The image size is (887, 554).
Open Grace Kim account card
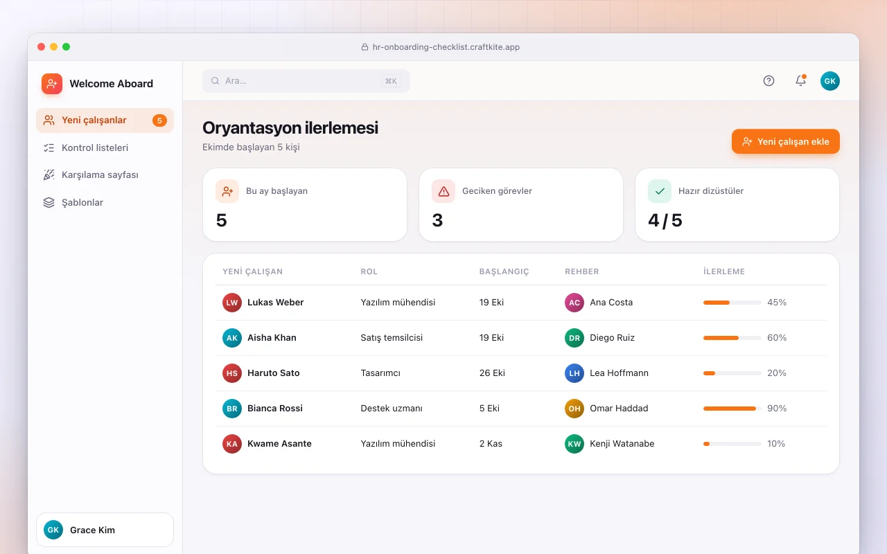click(105, 530)
